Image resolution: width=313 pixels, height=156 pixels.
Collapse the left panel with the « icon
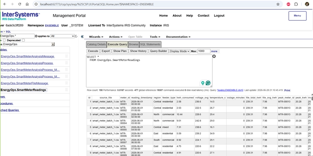pos(82,37)
